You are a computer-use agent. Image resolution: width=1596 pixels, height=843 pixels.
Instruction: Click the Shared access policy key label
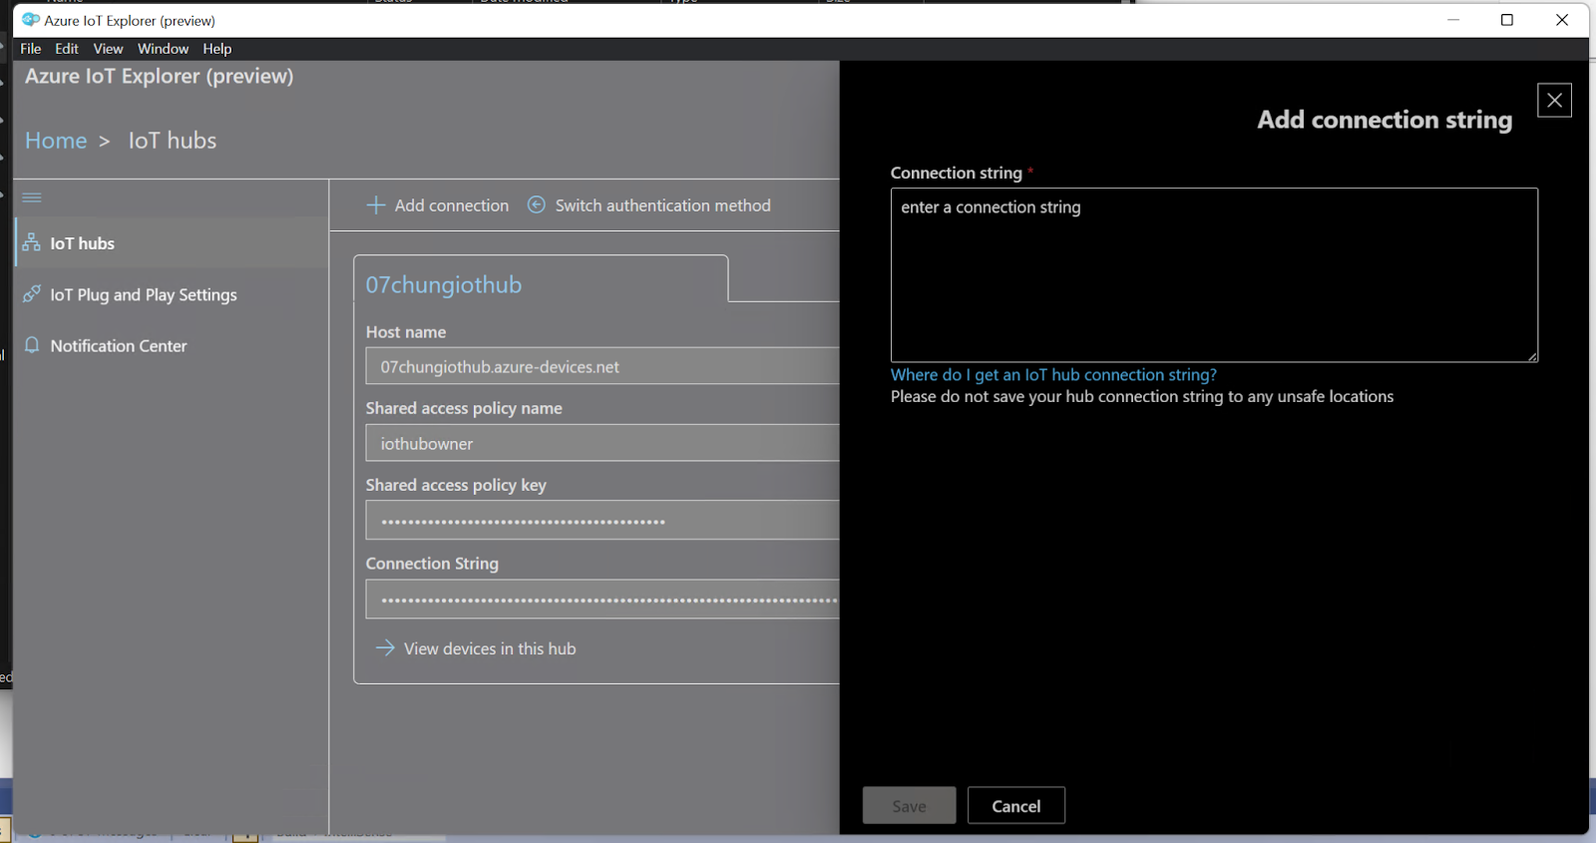[456, 485]
